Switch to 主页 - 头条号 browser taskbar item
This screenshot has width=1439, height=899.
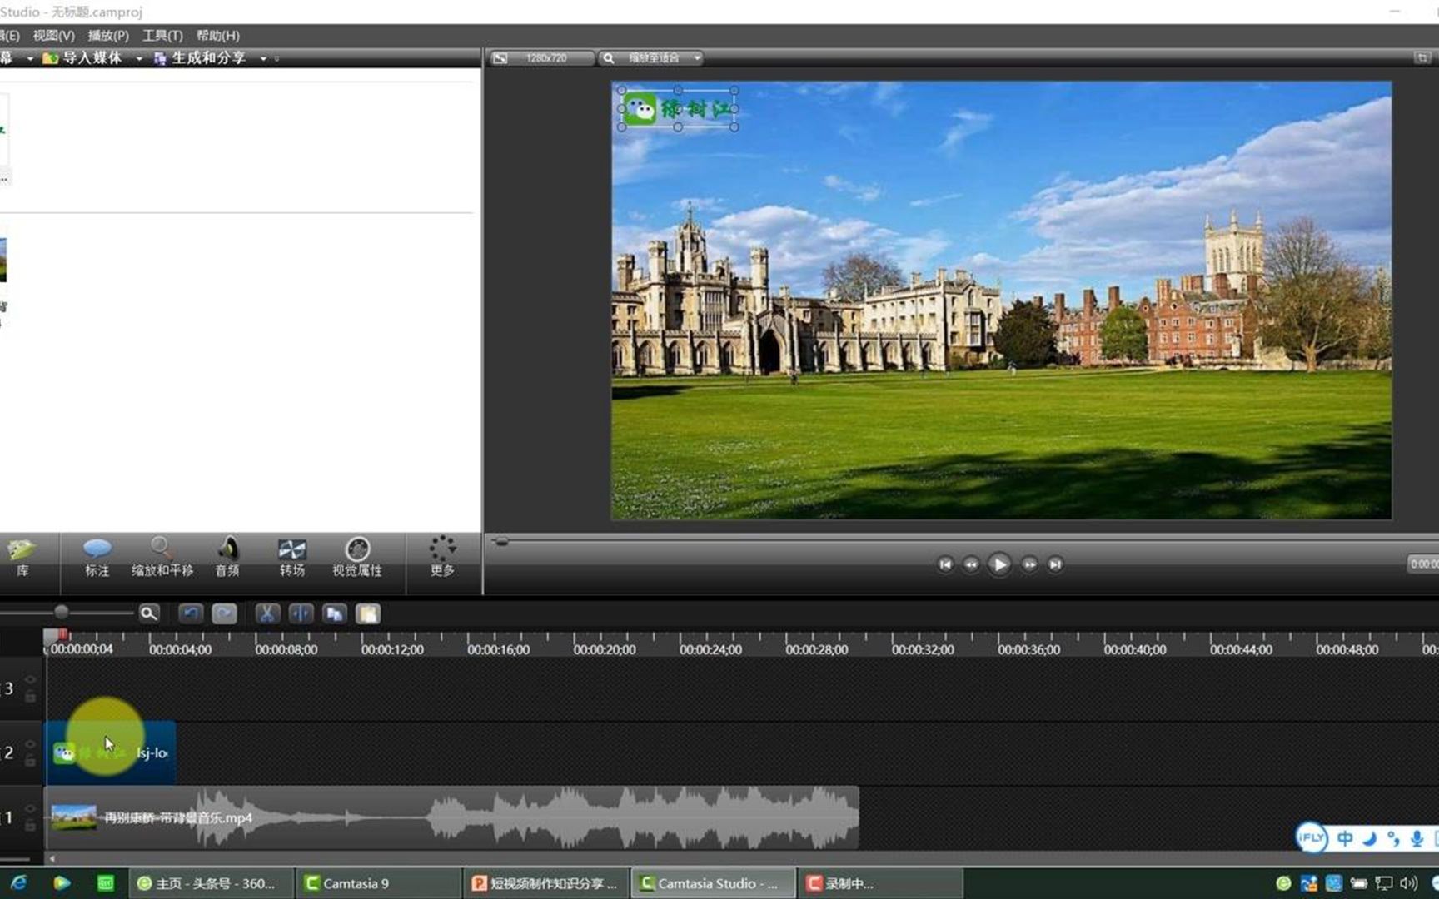point(212,883)
